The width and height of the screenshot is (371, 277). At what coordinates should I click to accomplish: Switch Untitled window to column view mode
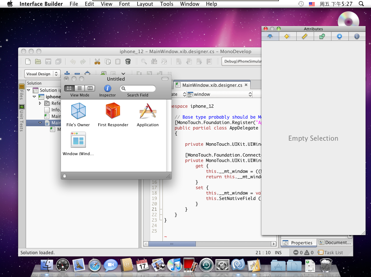90,88
